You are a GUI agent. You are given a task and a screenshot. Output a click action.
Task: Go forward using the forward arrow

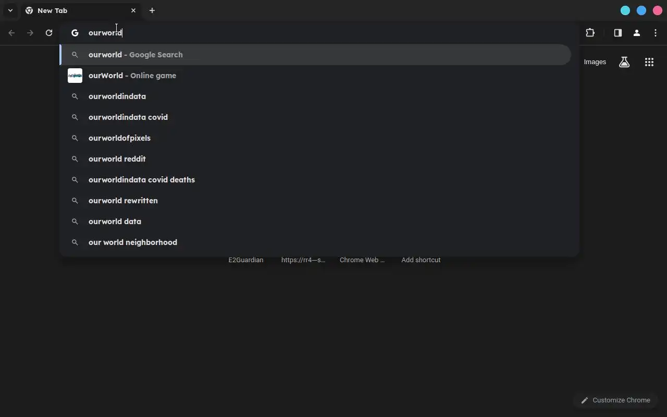point(30,33)
